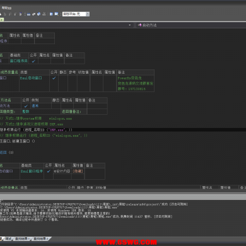Screen dimensions: 246x246
Task: Click the greyed icon right of the blue cube icon
Action: click(44, 14)
